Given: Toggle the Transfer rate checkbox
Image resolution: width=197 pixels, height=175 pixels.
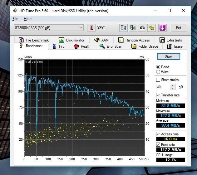Looking at the screenshot, I should pos(158,95).
